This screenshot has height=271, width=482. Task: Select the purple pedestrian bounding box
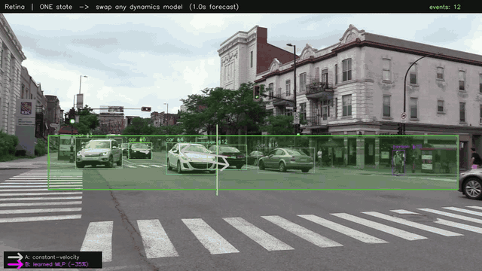pyautogui.click(x=398, y=163)
